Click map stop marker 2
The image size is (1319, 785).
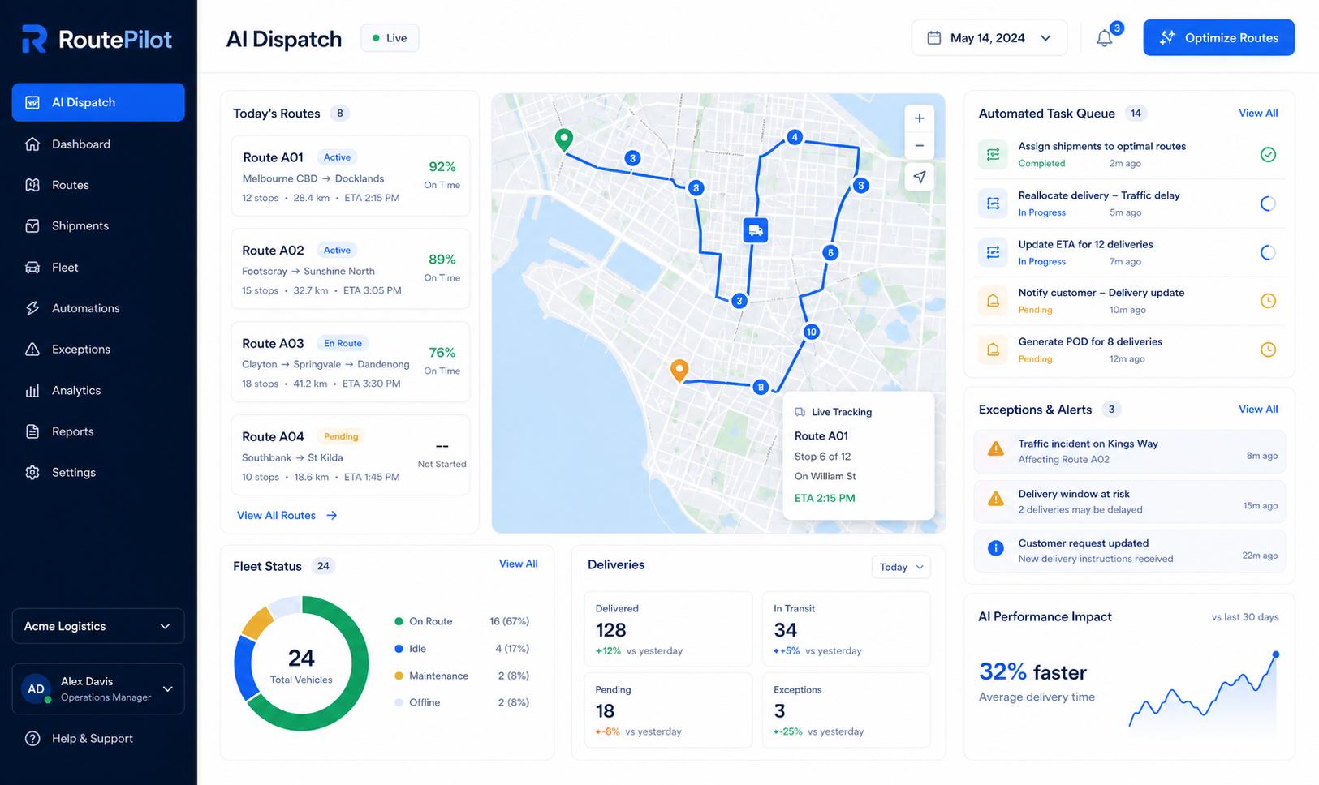(739, 301)
